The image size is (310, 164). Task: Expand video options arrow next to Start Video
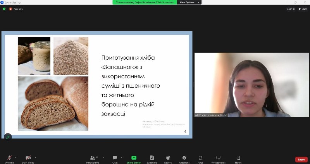[36, 158]
